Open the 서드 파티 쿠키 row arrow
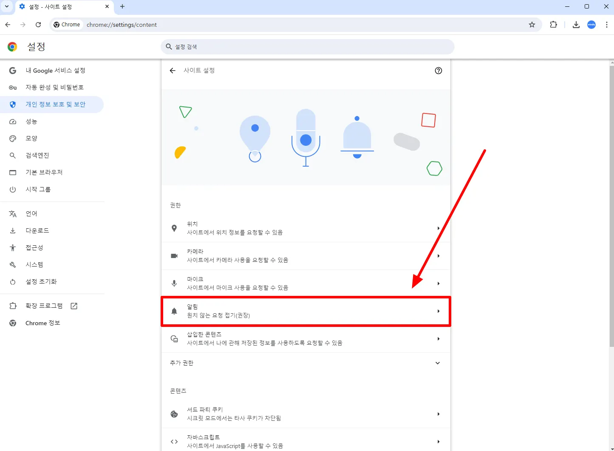This screenshot has width=614, height=451. (439, 414)
